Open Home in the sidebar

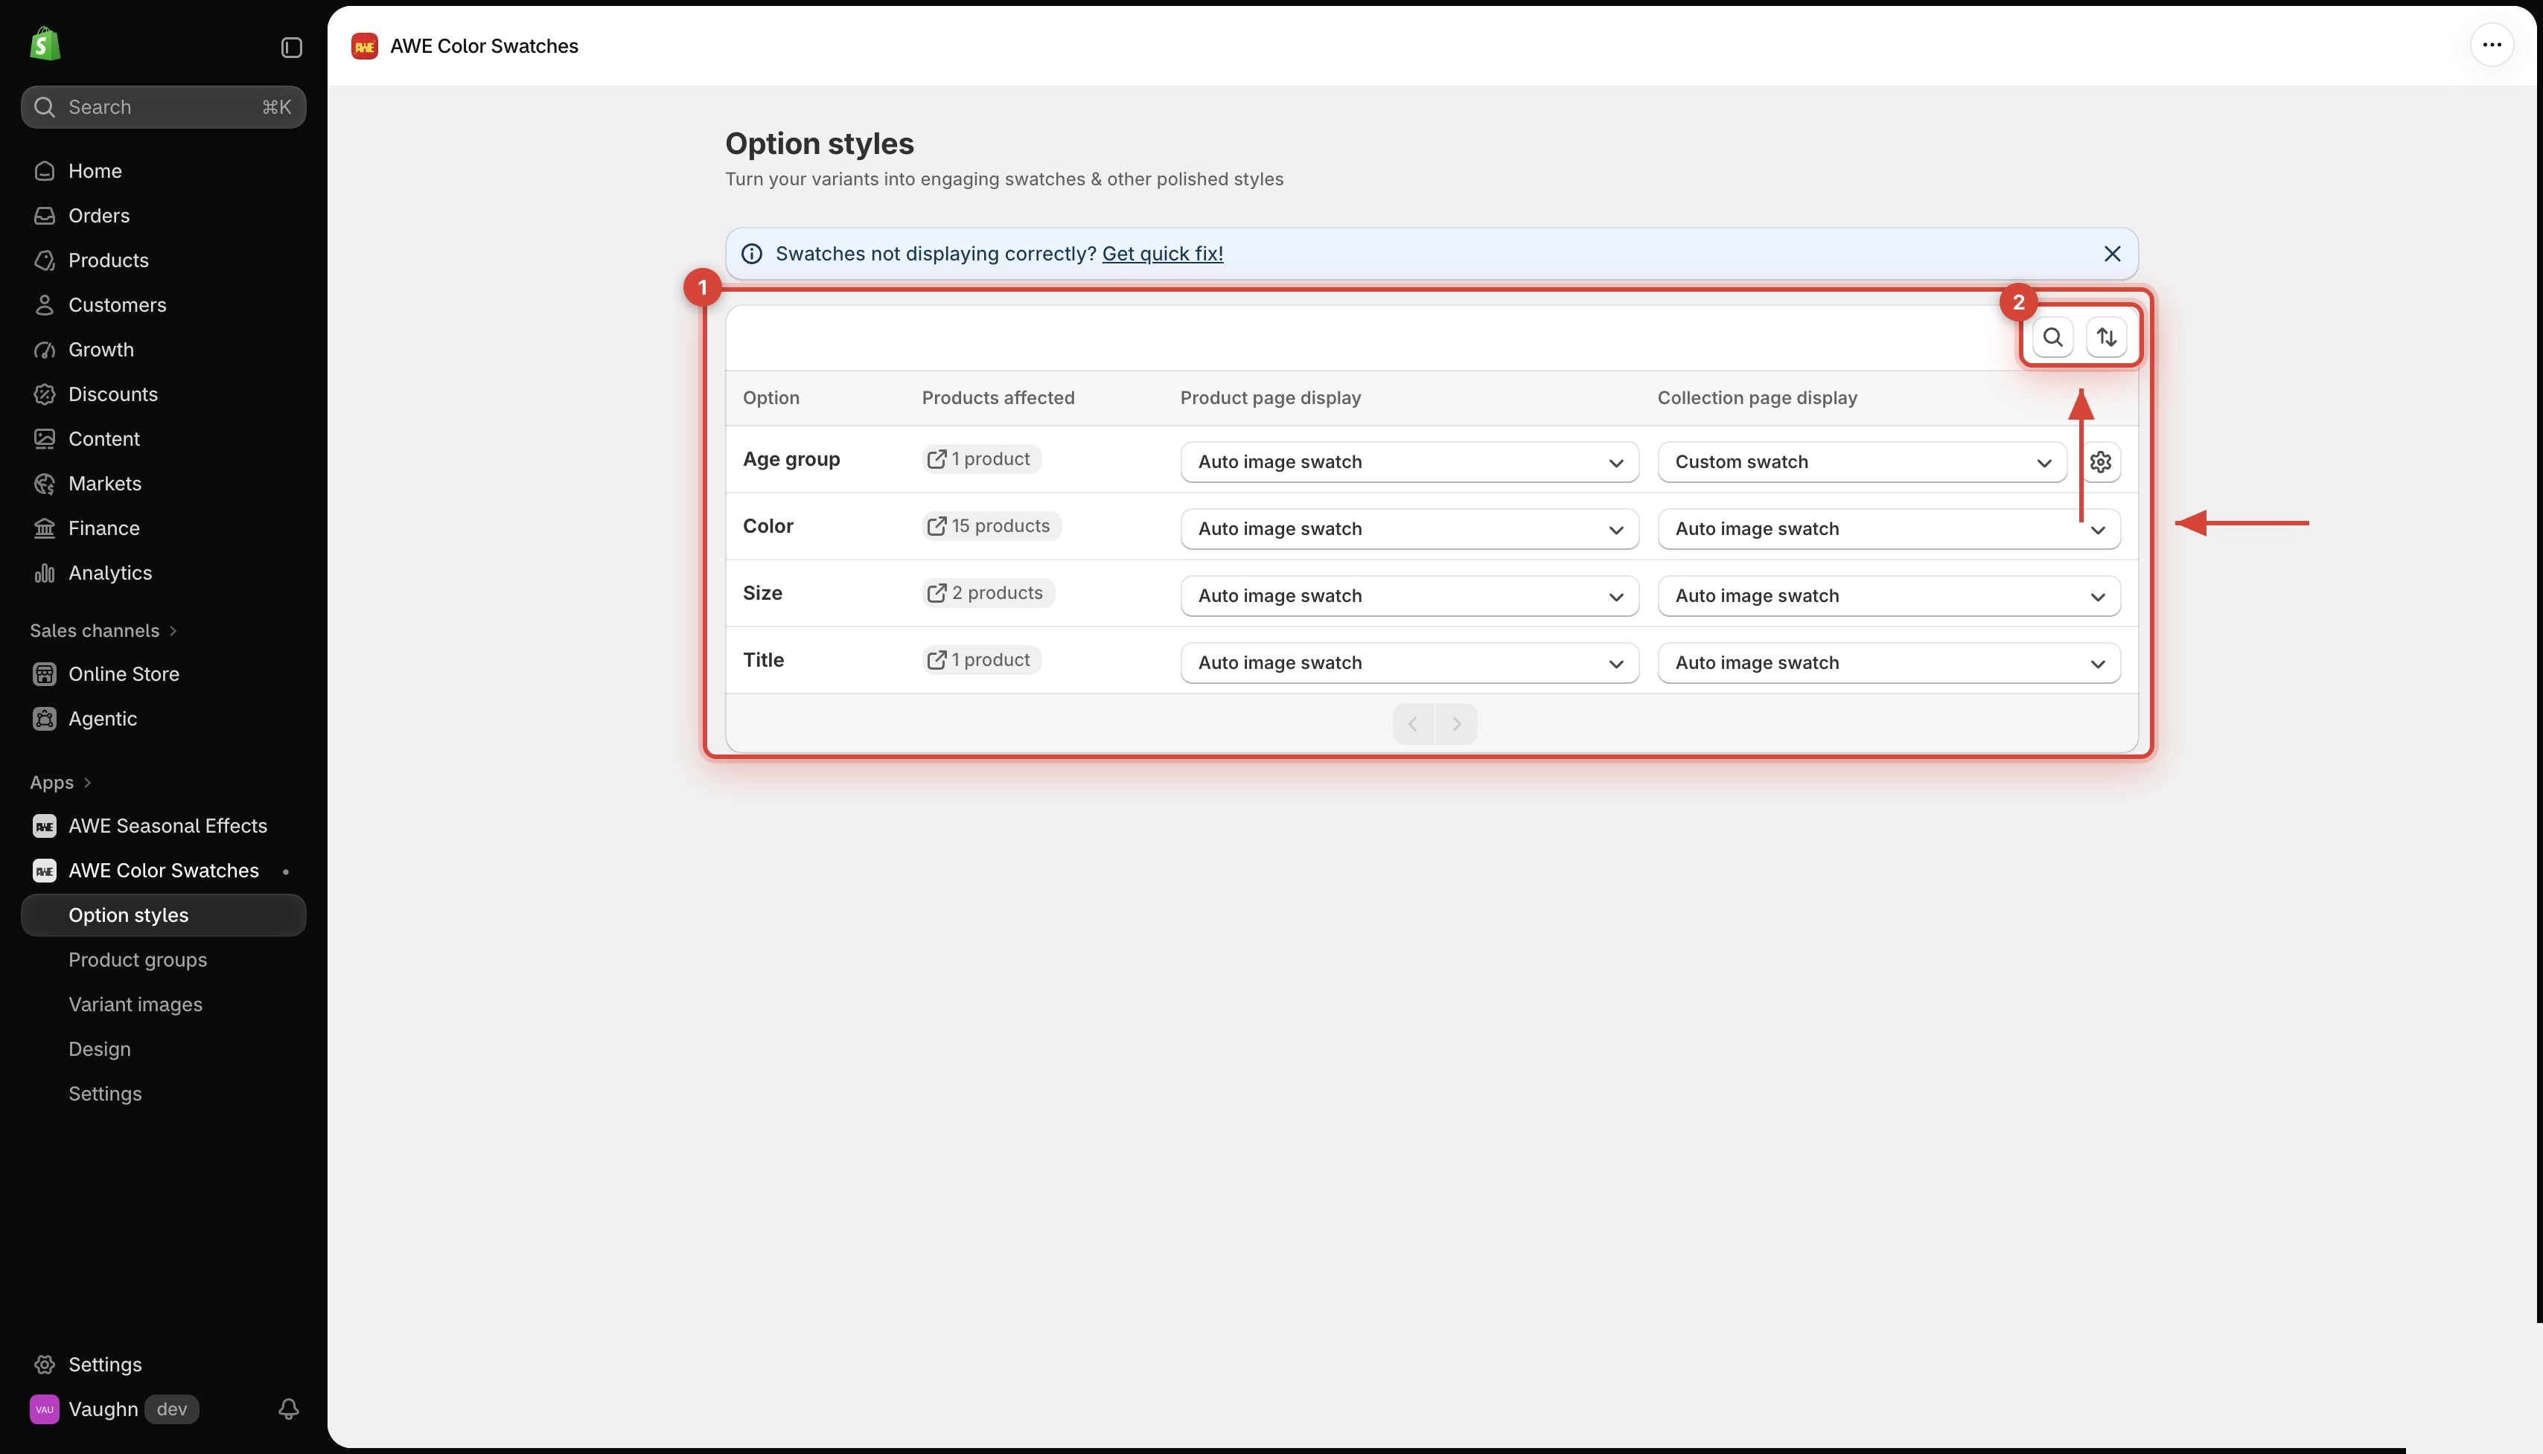163,170
